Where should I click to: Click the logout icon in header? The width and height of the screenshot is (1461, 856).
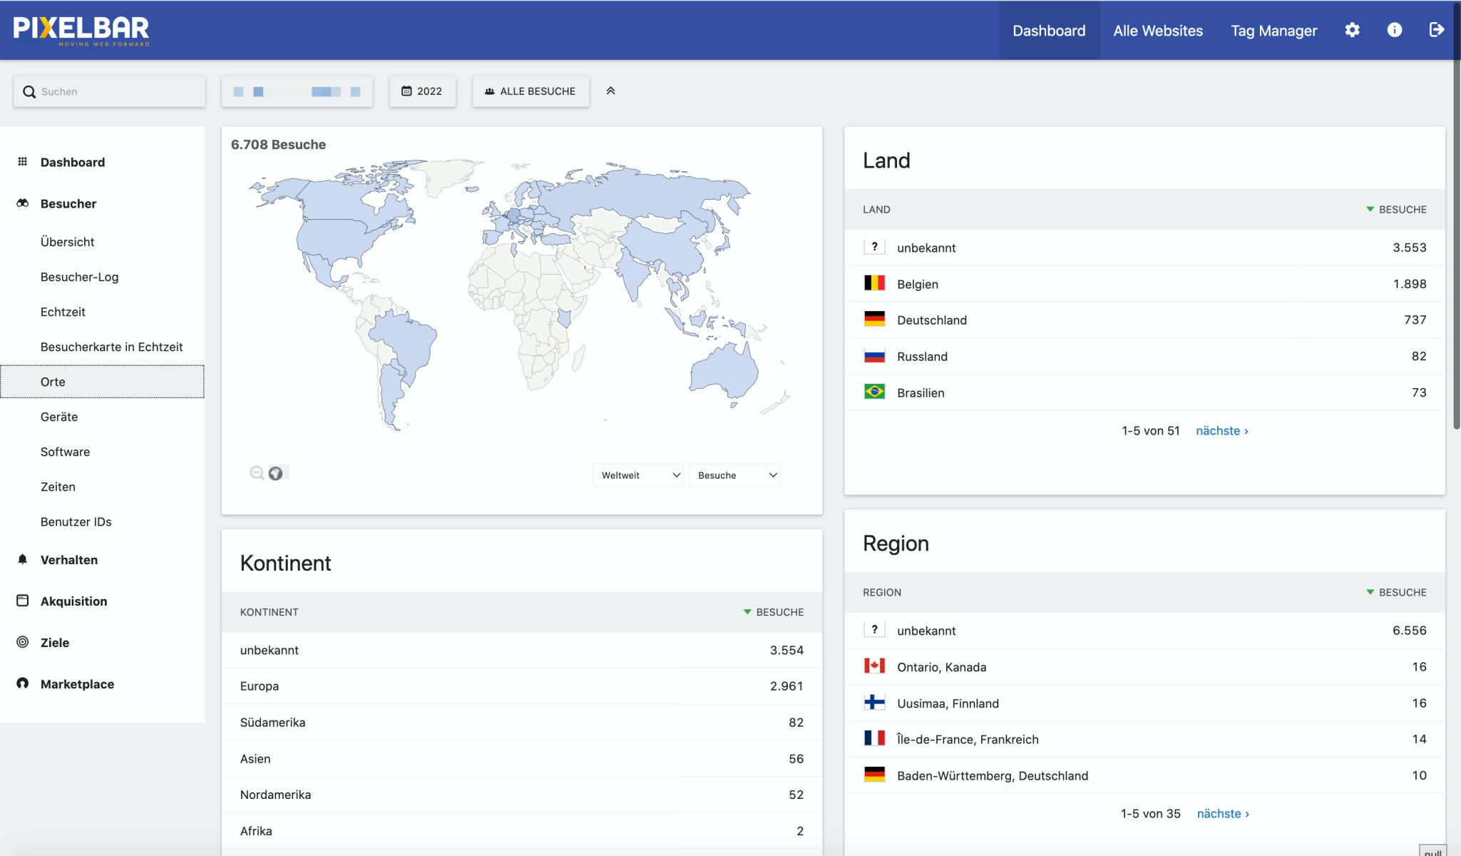[x=1436, y=30]
